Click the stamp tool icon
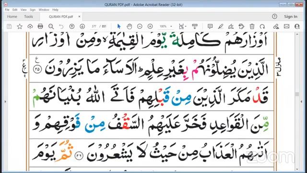307x173 pixels. click(x=241, y=26)
